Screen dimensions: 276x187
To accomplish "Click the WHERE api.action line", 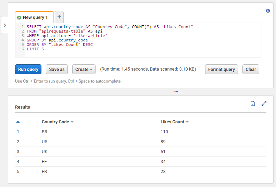I will click(x=67, y=36).
